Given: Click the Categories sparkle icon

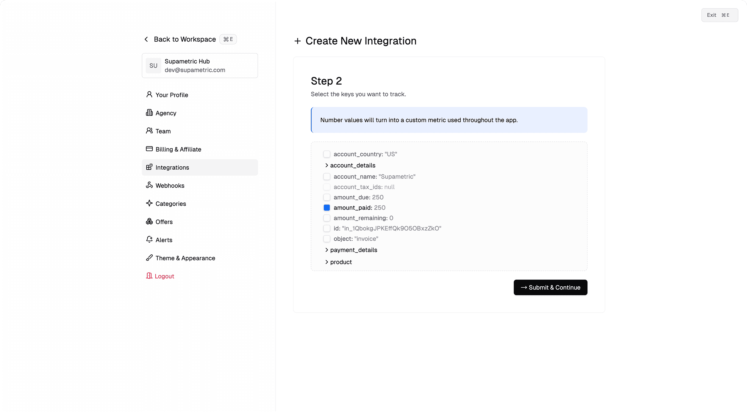Looking at the screenshot, I should 149,203.
